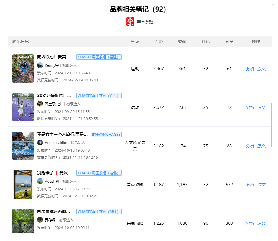Image resolution: width=278 pixels, height=241 pixels.
Task: Click likes value 2,467
Action: (159, 69)
